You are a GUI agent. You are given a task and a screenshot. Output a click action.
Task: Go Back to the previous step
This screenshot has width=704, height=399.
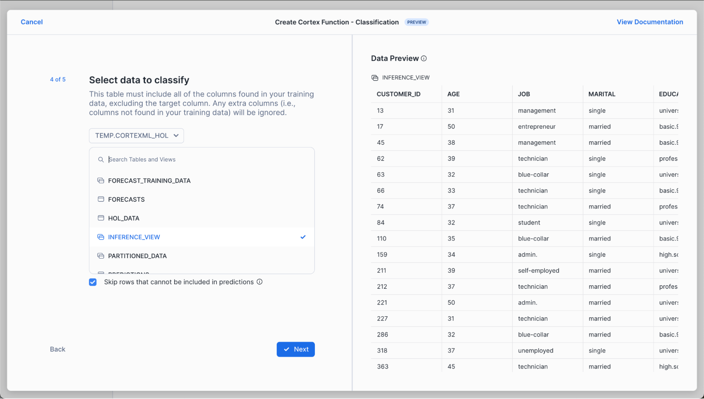tap(57, 349)
